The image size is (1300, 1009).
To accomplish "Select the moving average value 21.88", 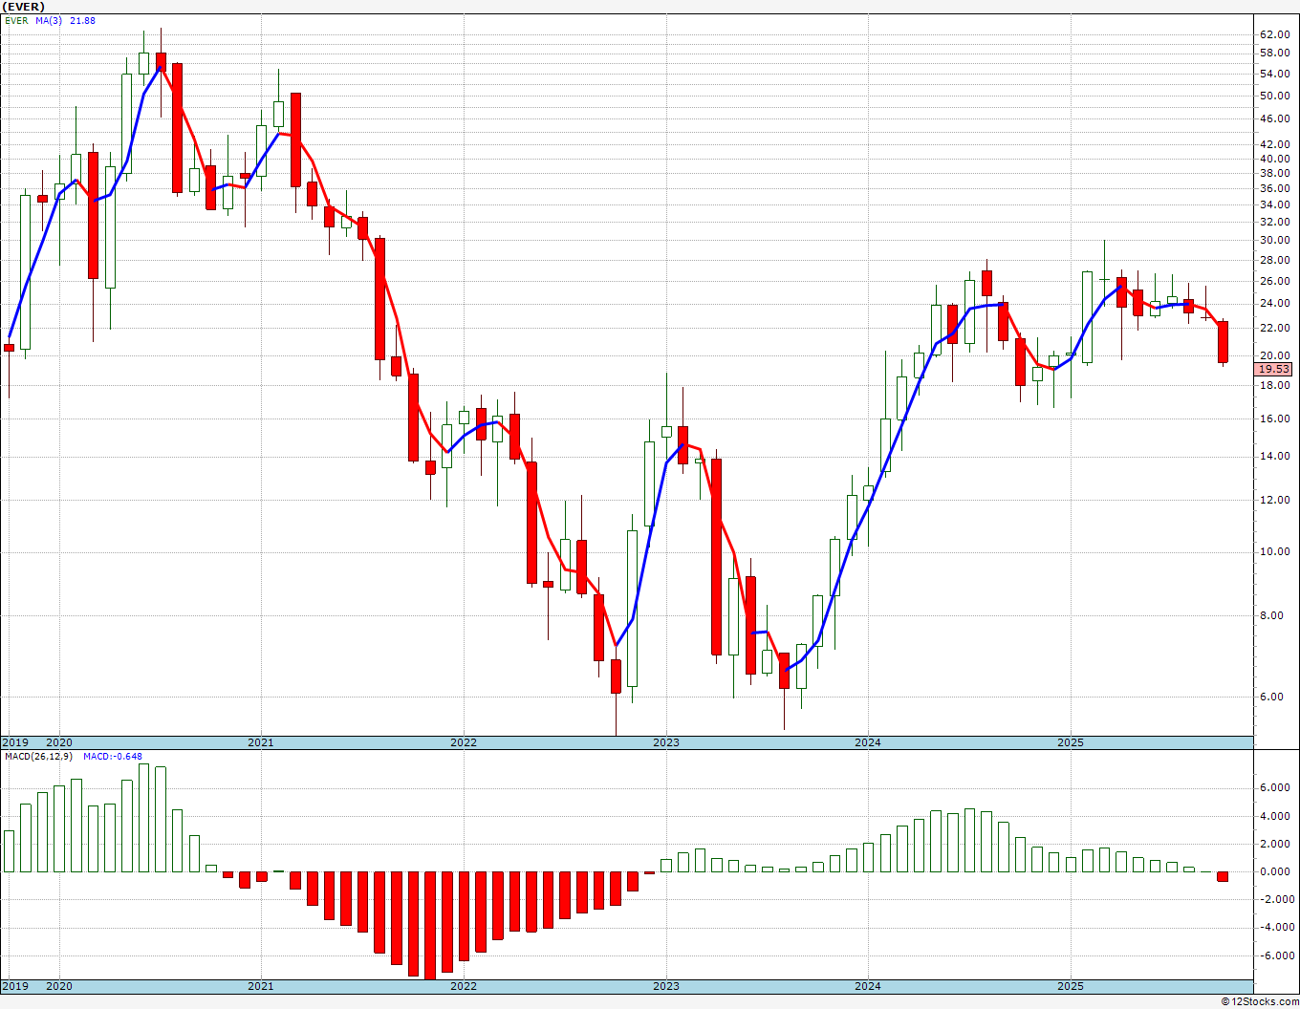I will click(x=82, y=20).
